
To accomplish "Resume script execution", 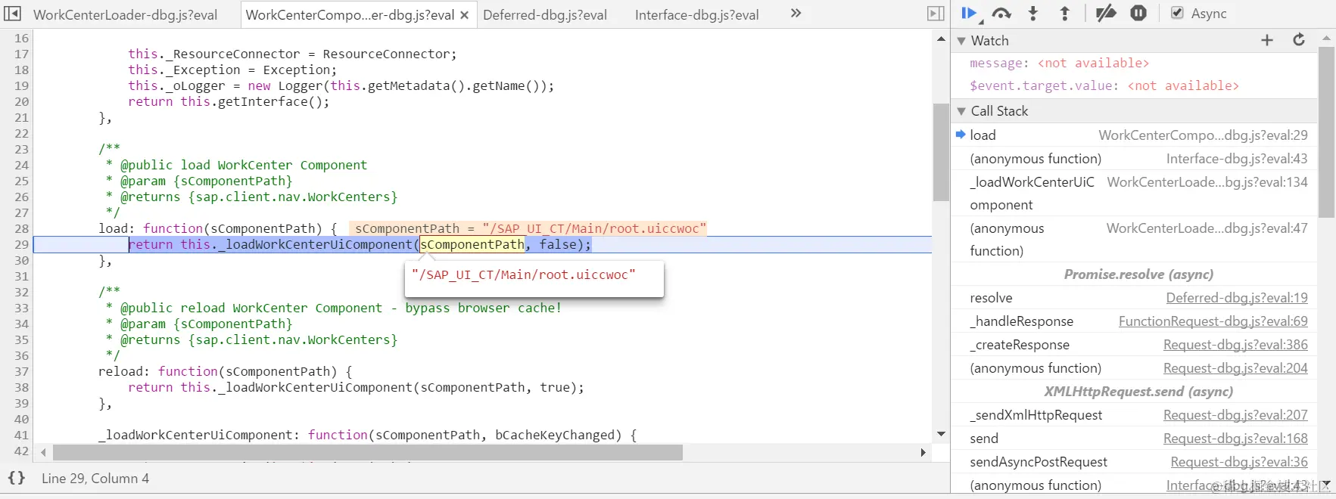I will click(968, 13).
